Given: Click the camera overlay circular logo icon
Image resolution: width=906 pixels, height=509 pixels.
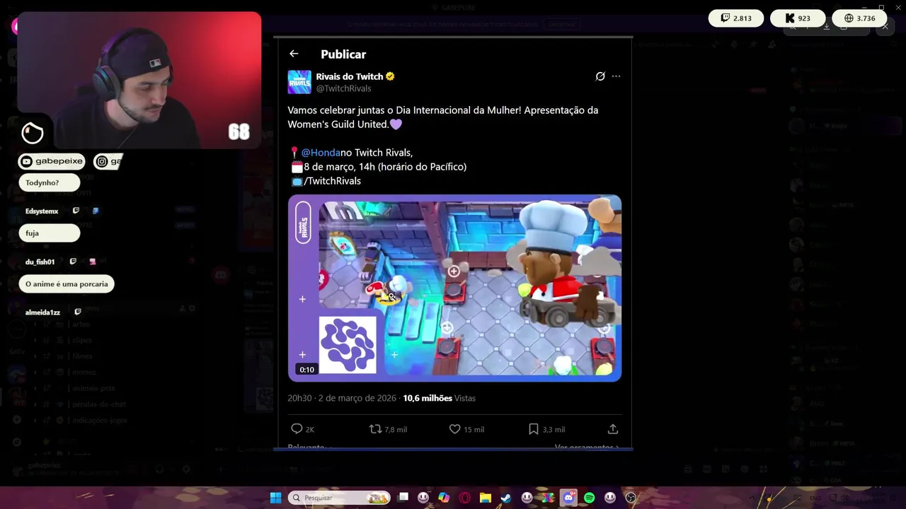Looking at the screenshot, I should pos(33,132).
